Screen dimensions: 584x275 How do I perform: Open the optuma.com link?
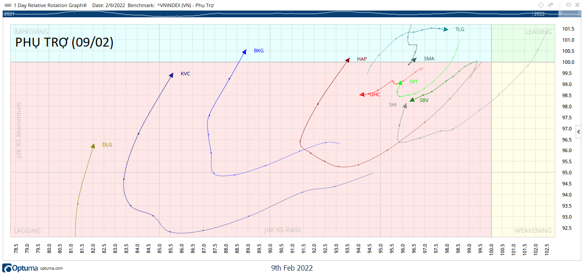[x=51, y=268]
